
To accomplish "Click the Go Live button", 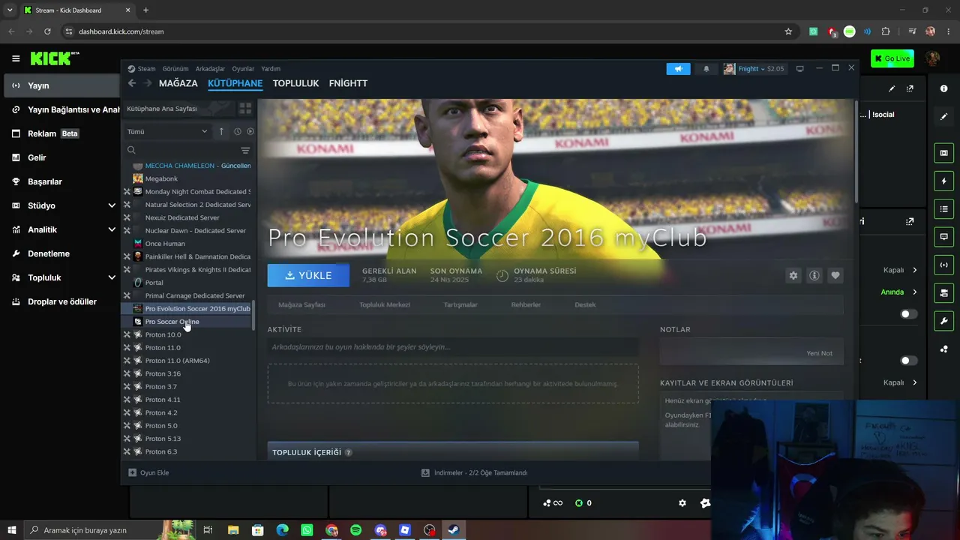I will point(892,58).
